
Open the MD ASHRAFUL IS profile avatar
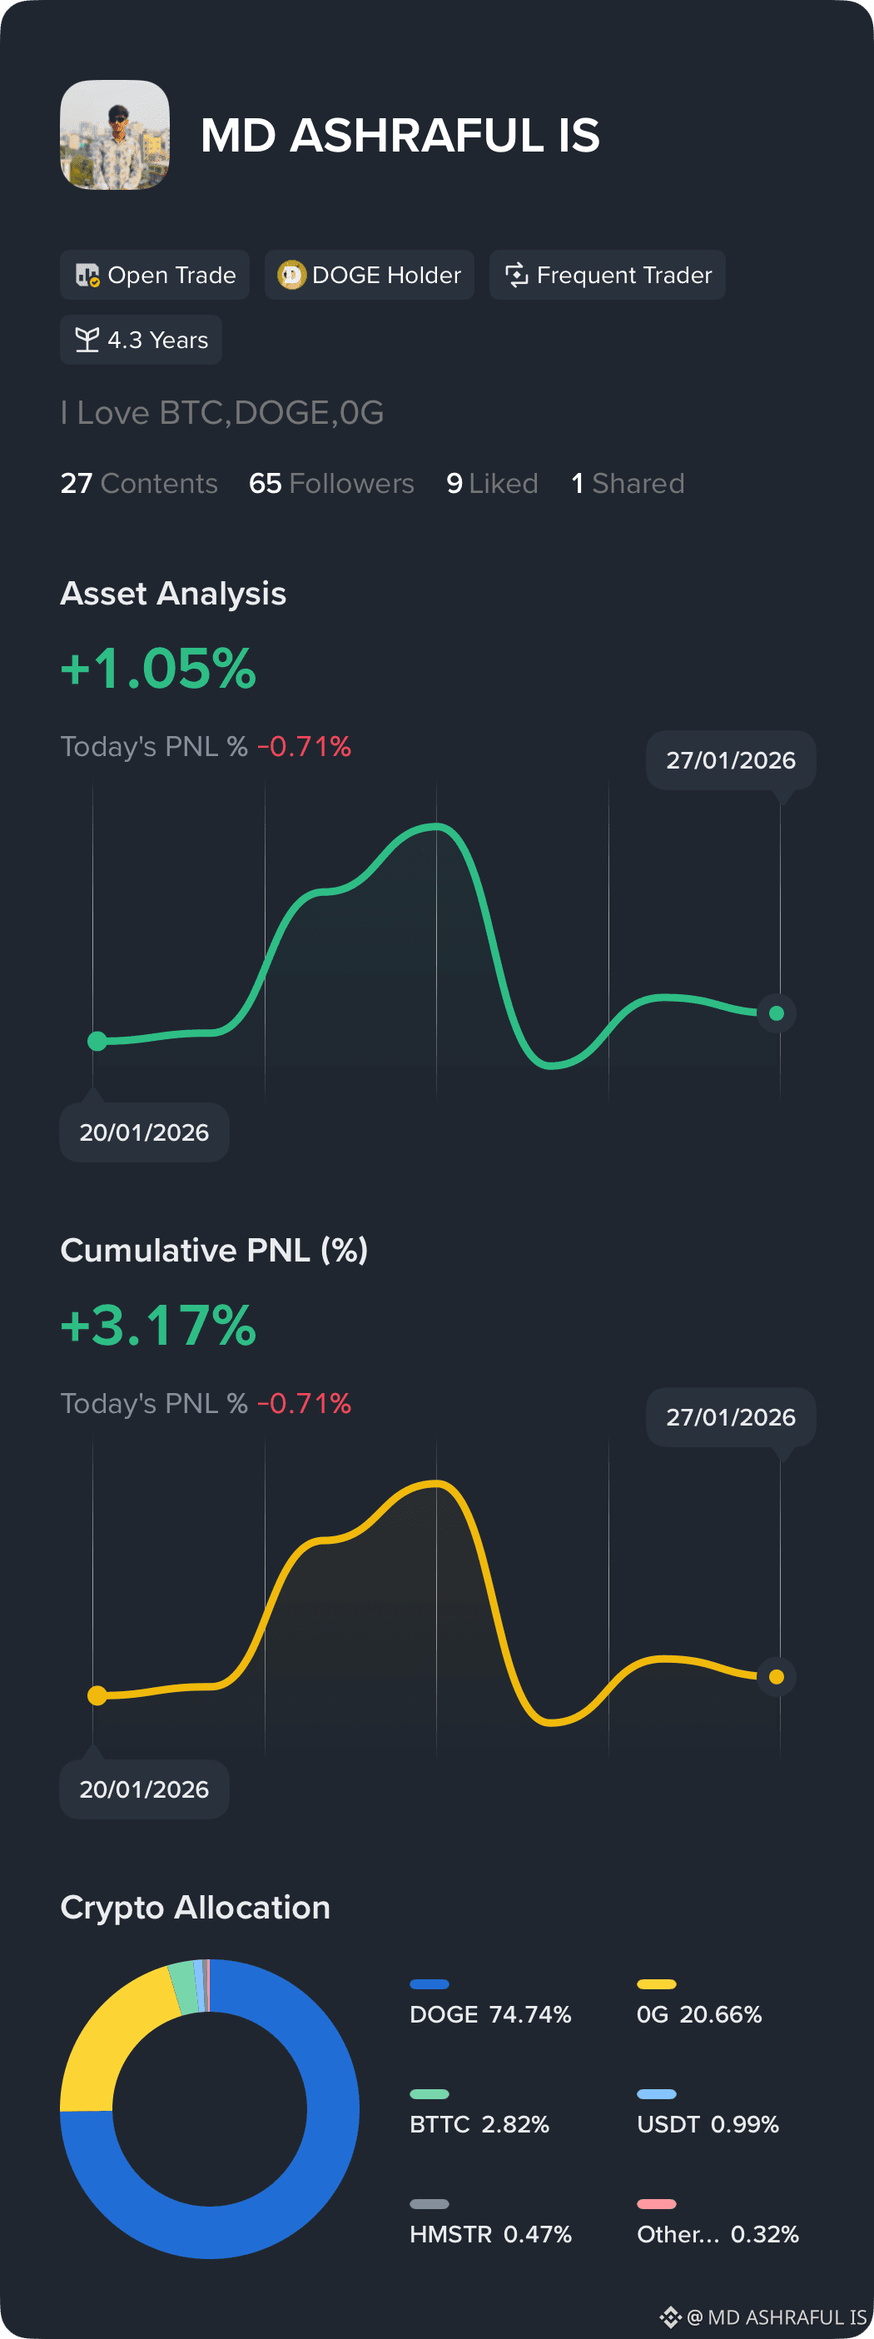(114, 134)
